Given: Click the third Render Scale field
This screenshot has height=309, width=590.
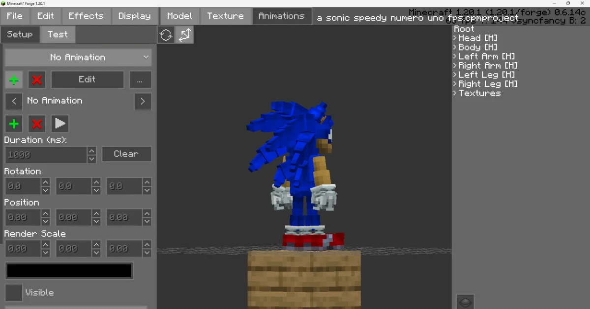Looking at the screenshot, I should point(124,249).
